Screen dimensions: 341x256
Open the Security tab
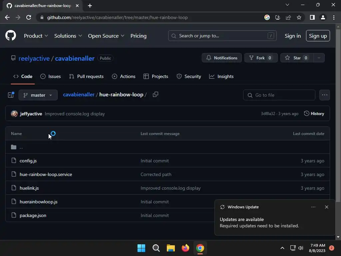(x=189, y=76)
